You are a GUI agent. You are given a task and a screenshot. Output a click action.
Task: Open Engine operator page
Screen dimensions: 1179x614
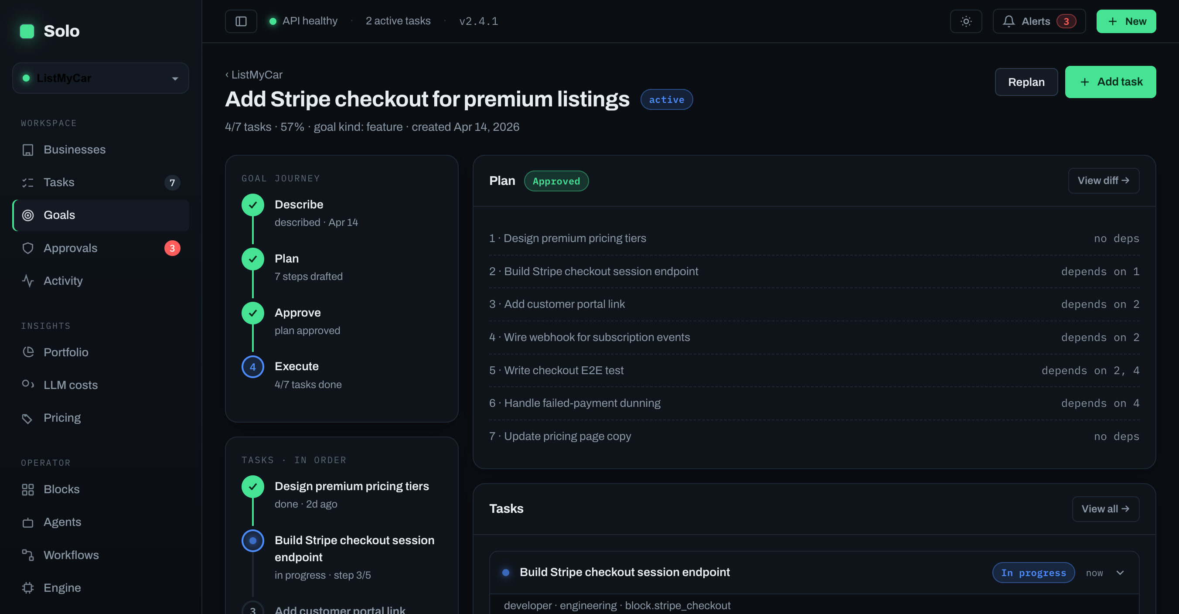point(101,587)
